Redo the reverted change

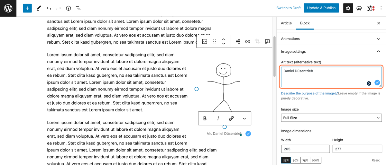tap(59, 8)
